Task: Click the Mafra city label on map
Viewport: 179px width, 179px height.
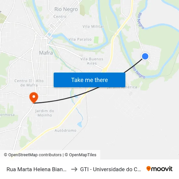Action: (46, 53)
